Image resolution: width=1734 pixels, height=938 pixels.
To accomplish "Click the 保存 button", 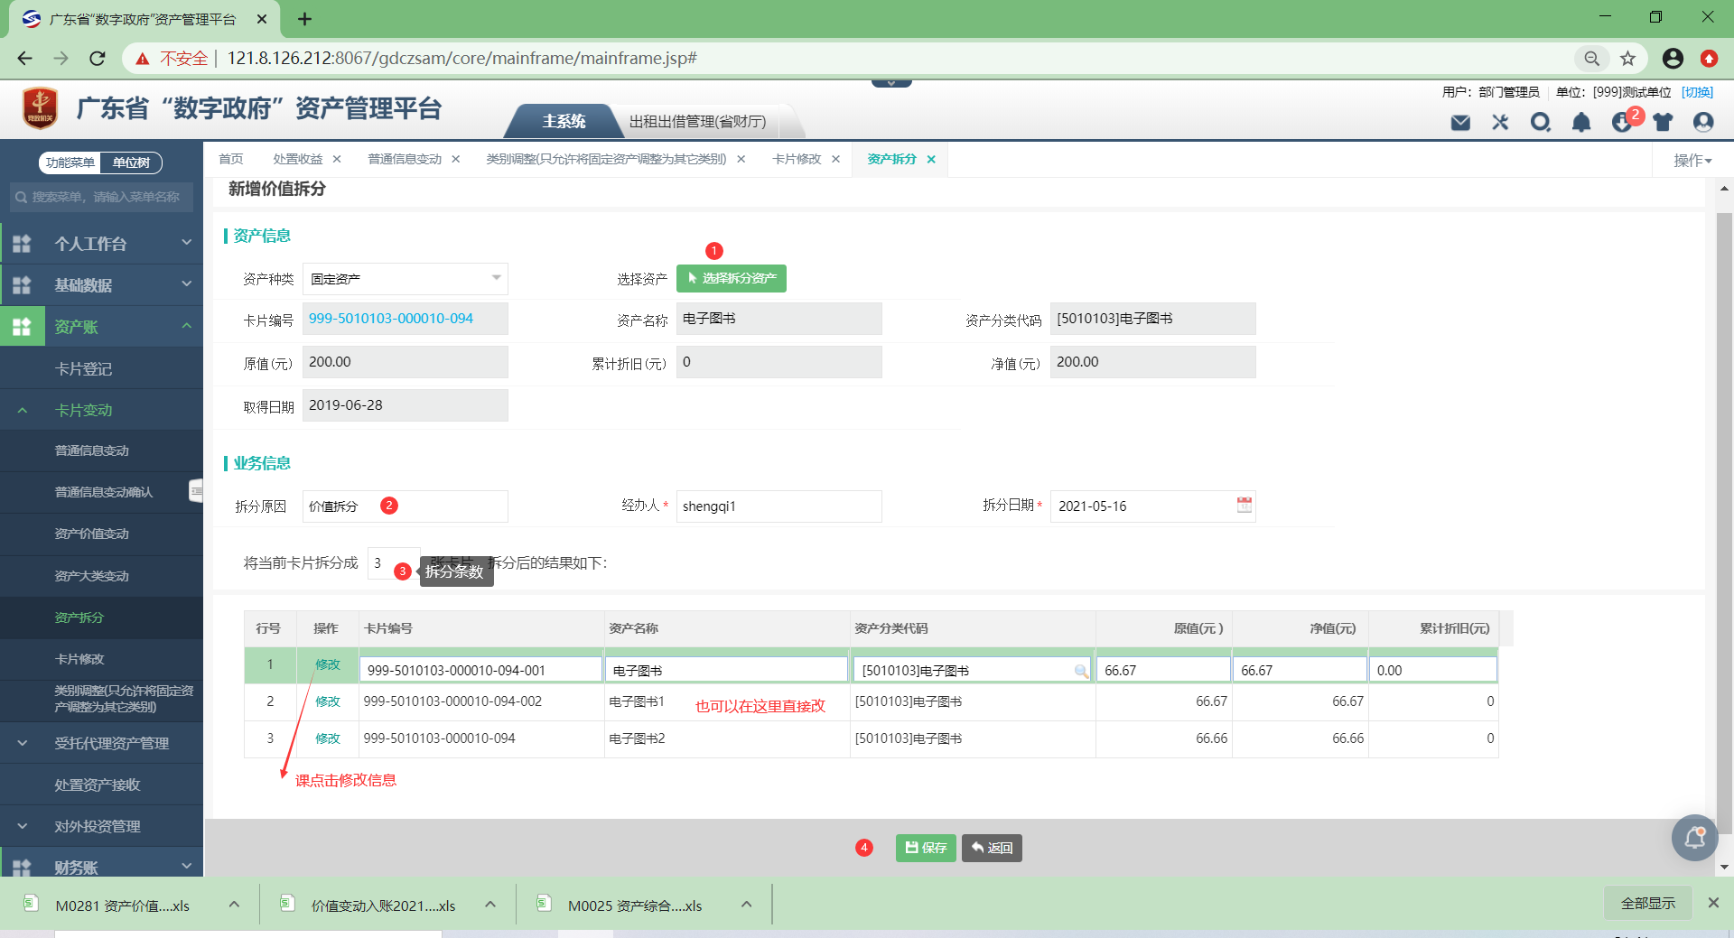I will coord(926,848).
